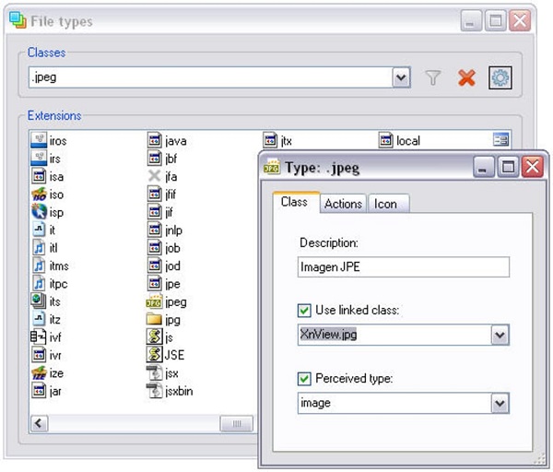Click the Description text field
The image size is (553, 472).
(404, 267)
